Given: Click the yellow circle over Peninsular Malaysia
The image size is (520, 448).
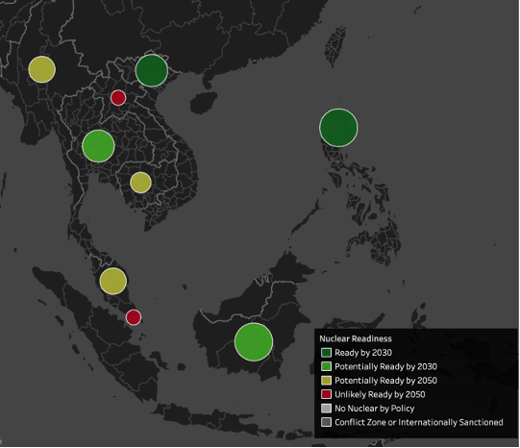Looking at the screenshot, I should [x=113, y=281].
